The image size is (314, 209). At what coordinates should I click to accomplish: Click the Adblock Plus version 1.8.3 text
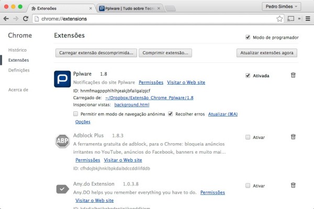tap(118, 136)
